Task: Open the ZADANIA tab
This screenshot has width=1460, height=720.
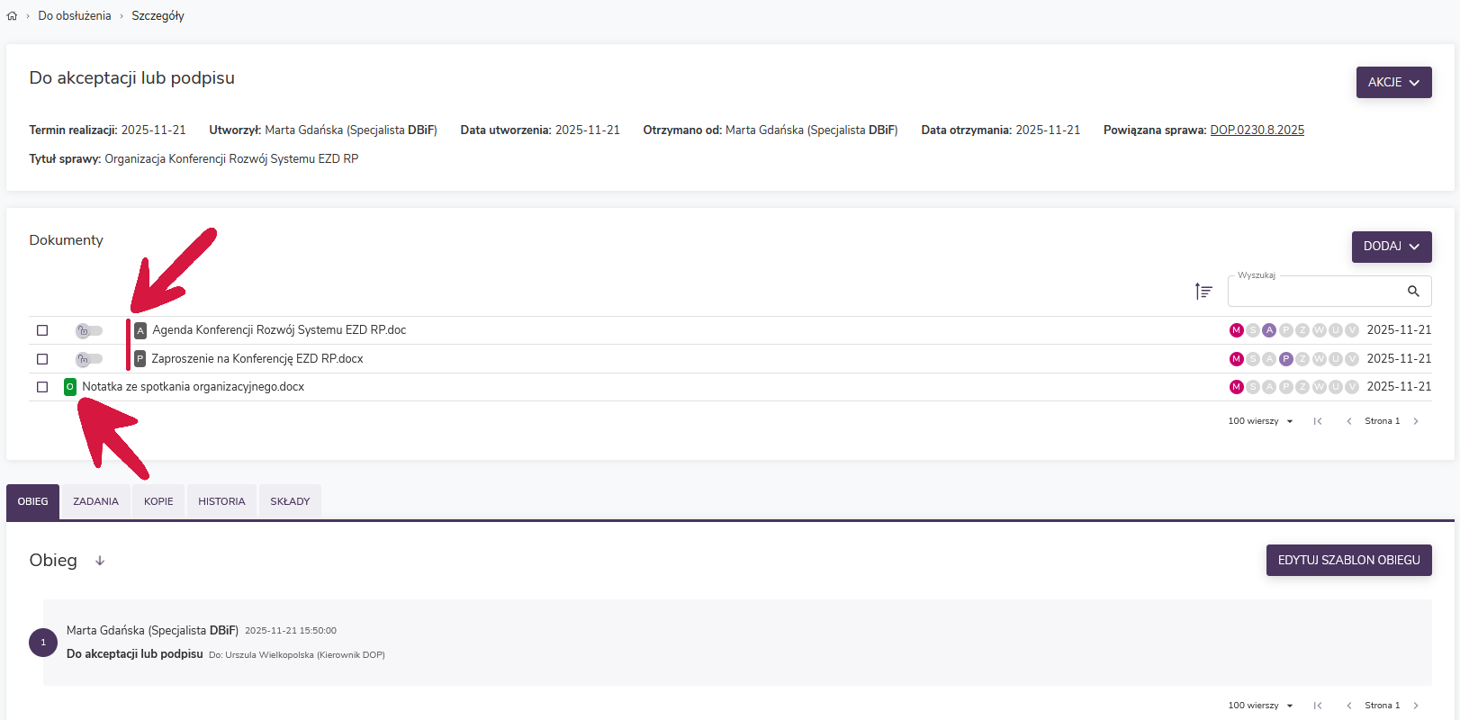Action: coord(95,502)
